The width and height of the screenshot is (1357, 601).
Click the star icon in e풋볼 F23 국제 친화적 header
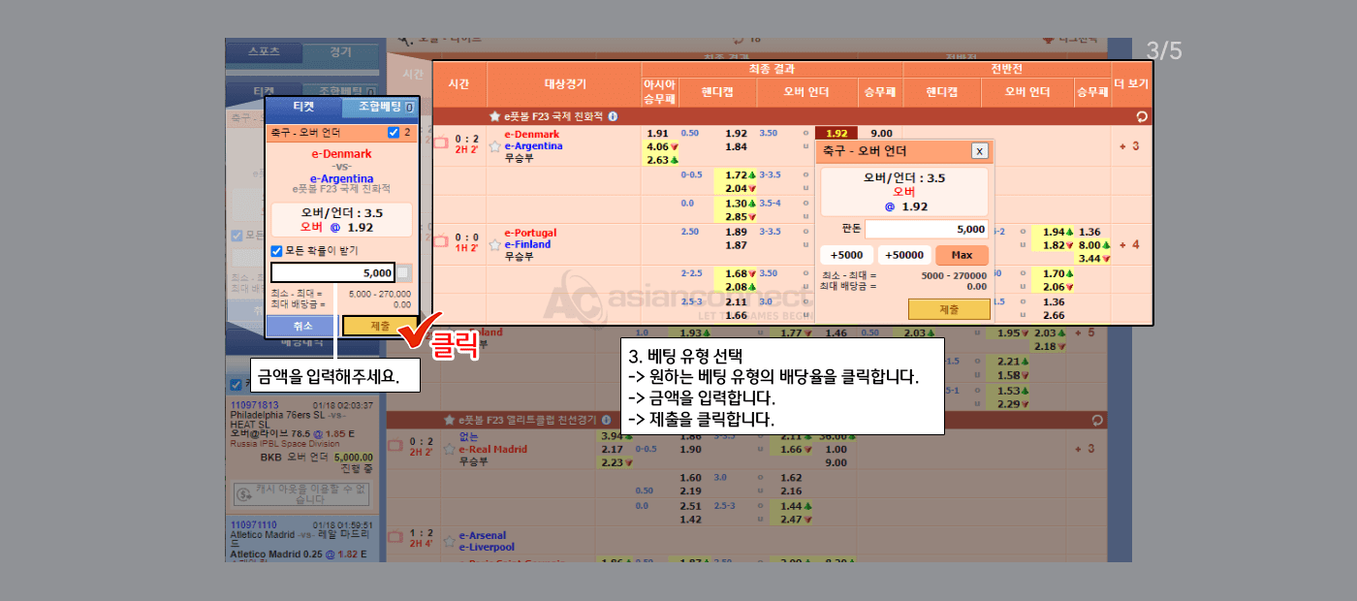494,116
